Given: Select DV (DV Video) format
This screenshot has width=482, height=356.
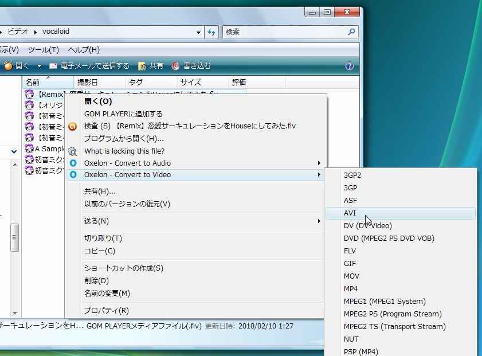Looking at the screenshot, I should (x=400, y=226).
